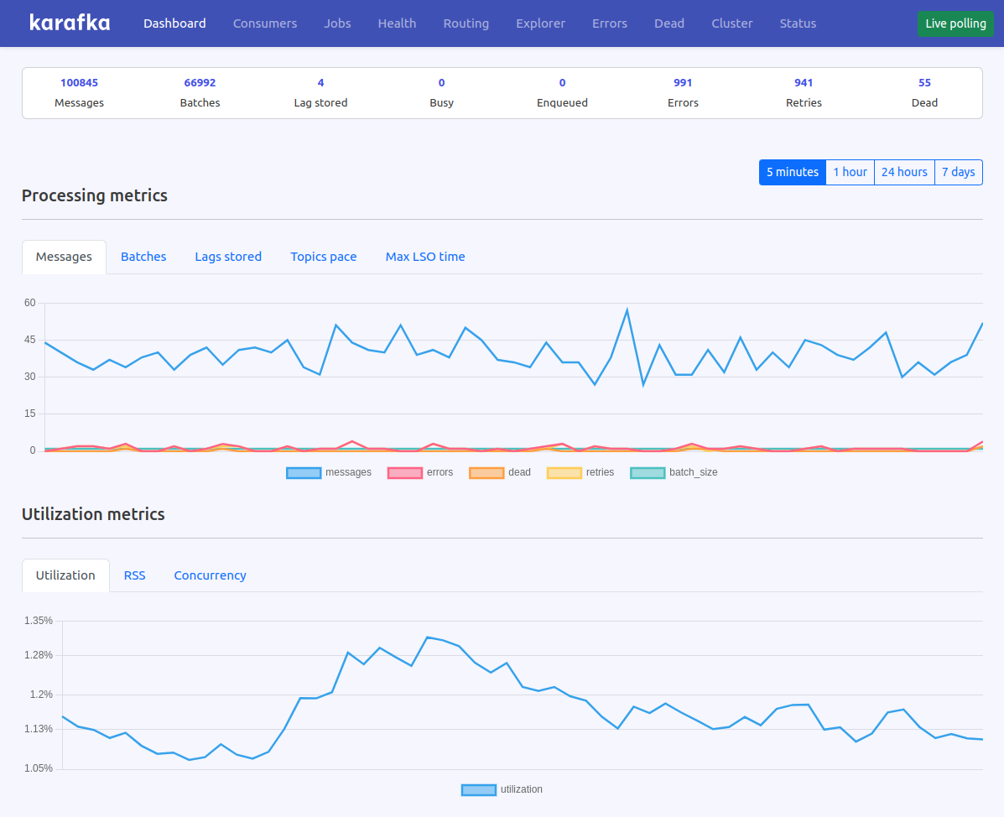The width and height of the screenshot is (1004, 817).
Task: Click the 66992 Batches counter
Action: 200,82
